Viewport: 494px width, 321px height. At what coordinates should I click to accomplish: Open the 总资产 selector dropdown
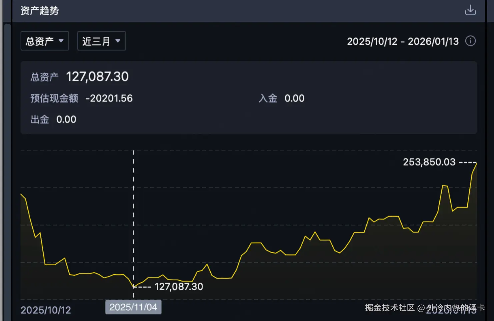[x=44, y=41]
